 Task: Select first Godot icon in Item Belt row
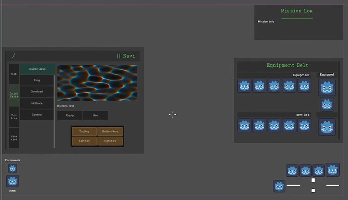point(244,125)
